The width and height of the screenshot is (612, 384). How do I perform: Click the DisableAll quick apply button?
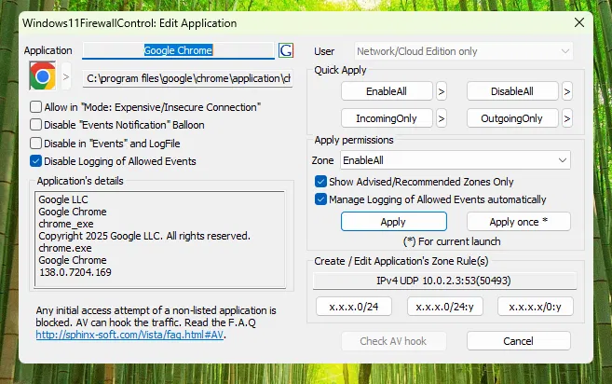click(512, 91)
